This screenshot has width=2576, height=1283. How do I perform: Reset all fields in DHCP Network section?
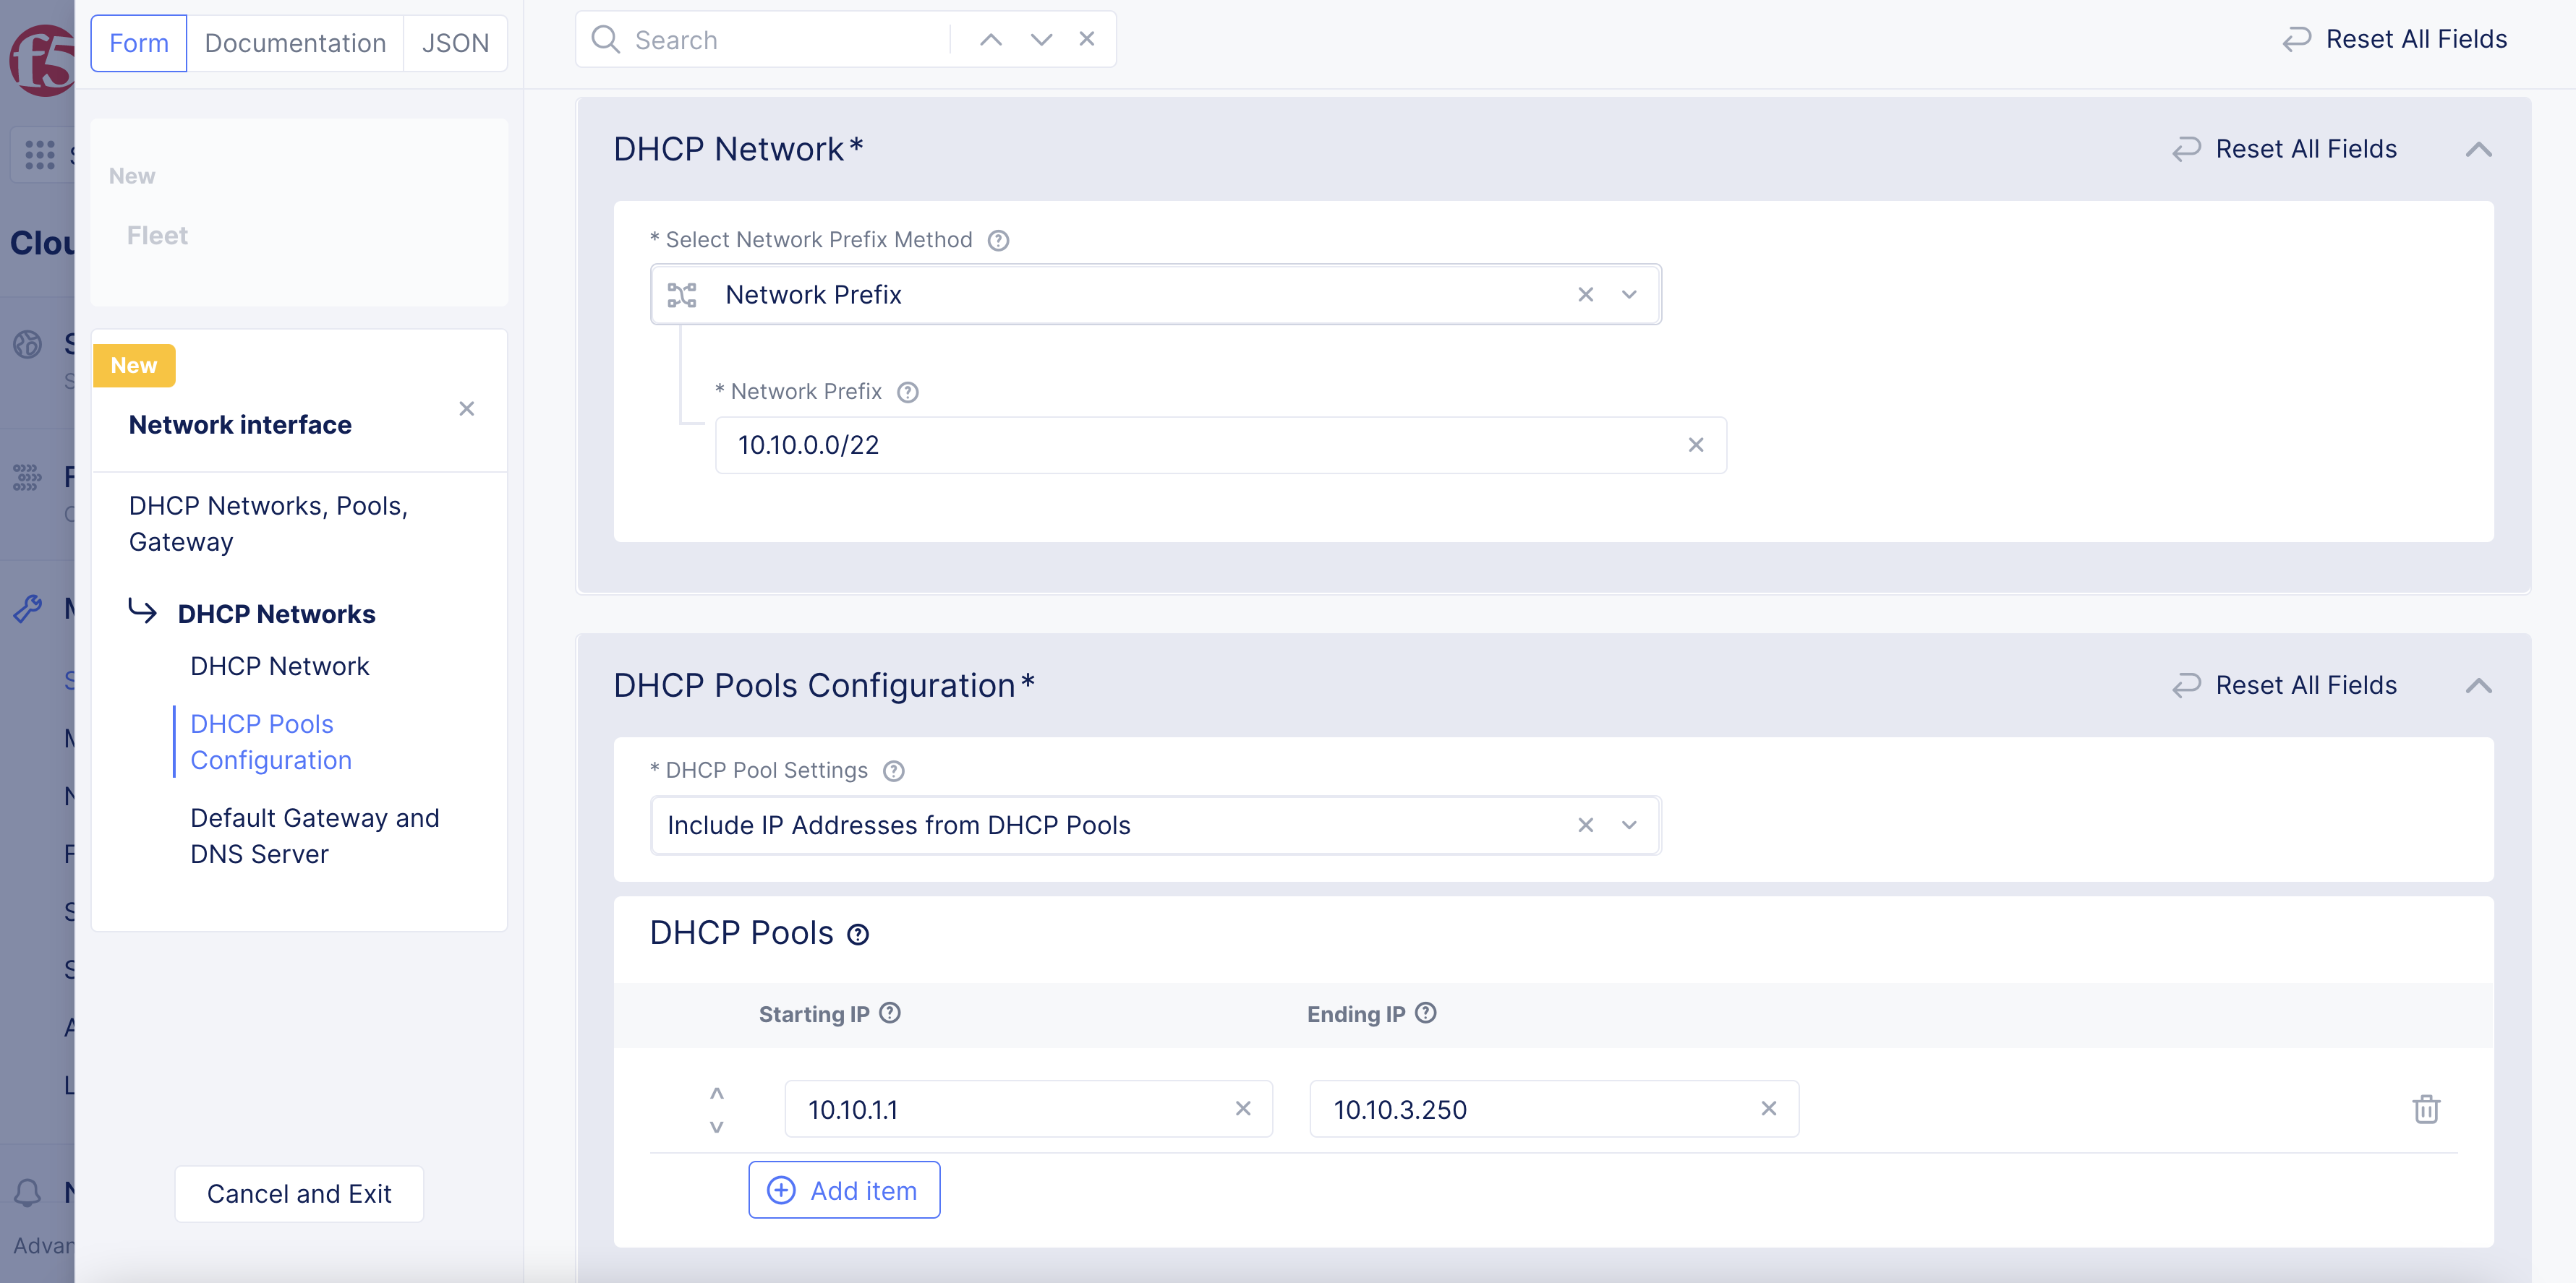tap(2285, 149)
